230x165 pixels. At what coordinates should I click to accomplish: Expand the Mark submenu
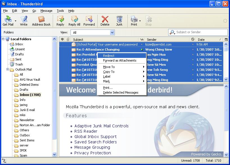click(122, 81)
